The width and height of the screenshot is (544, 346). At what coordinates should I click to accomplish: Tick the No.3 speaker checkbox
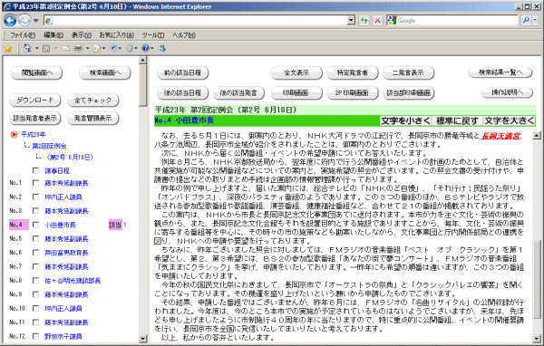point(35,211)
